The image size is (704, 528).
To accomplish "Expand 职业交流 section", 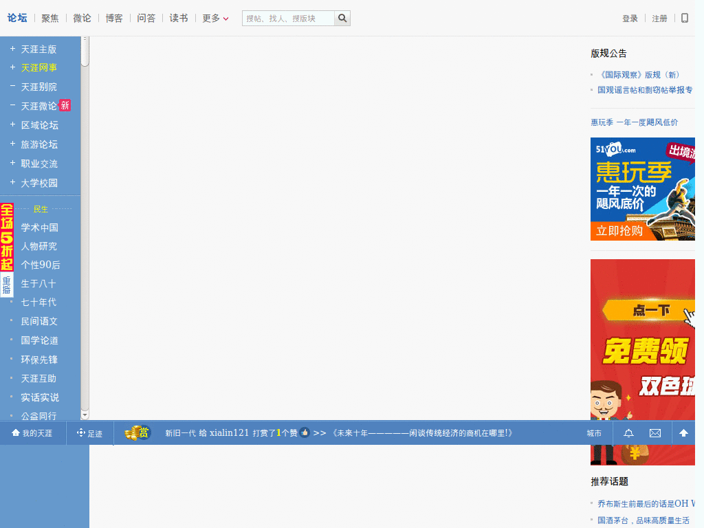I will (x=12, y=163).
